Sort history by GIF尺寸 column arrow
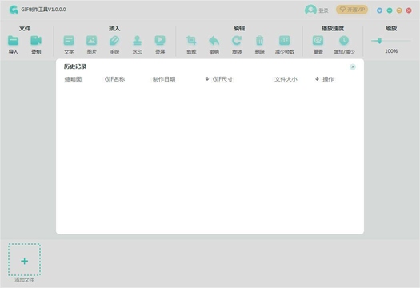This screenshot has height=288, width=420. coord(207,79)
